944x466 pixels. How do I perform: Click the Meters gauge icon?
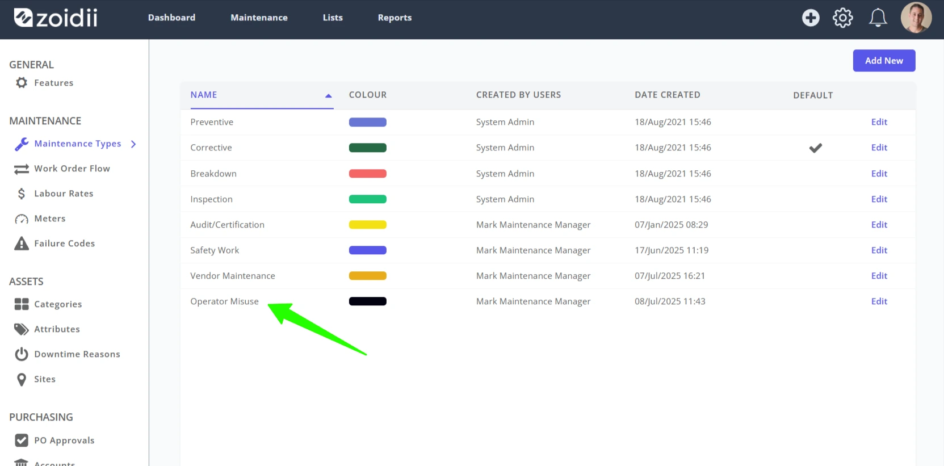click(22, 219)
